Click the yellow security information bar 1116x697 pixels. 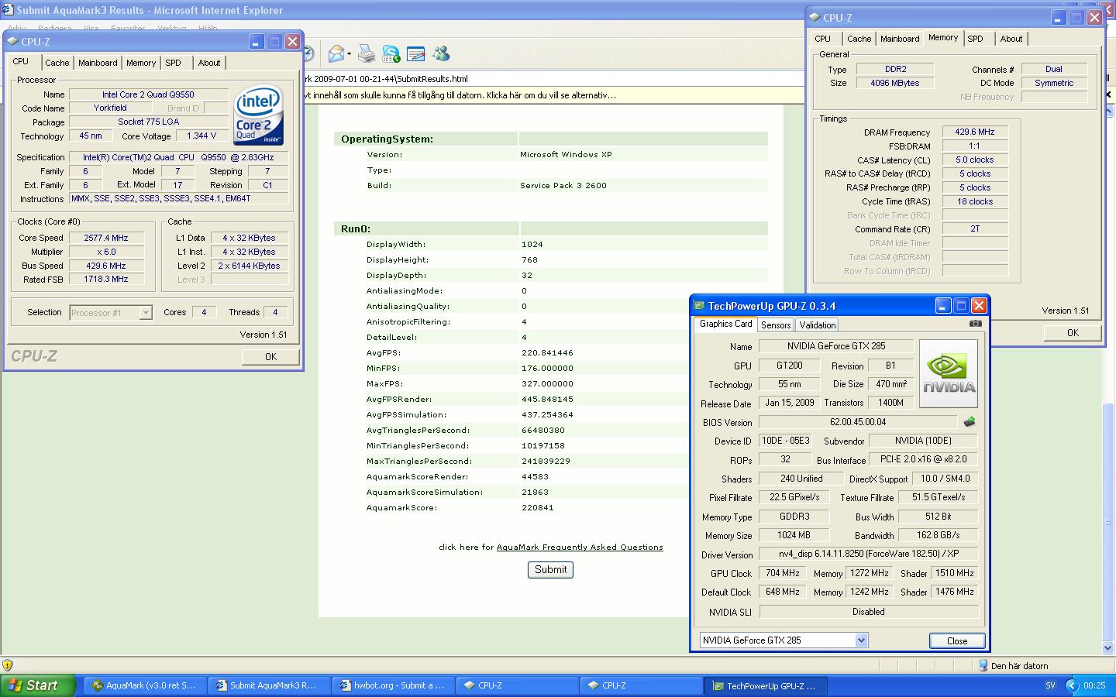[554, 95]
